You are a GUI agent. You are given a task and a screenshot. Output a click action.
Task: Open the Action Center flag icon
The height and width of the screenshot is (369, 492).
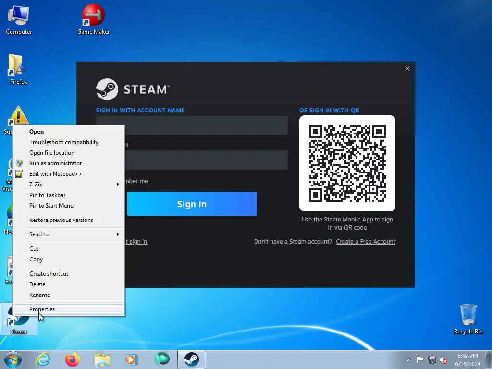420,360
